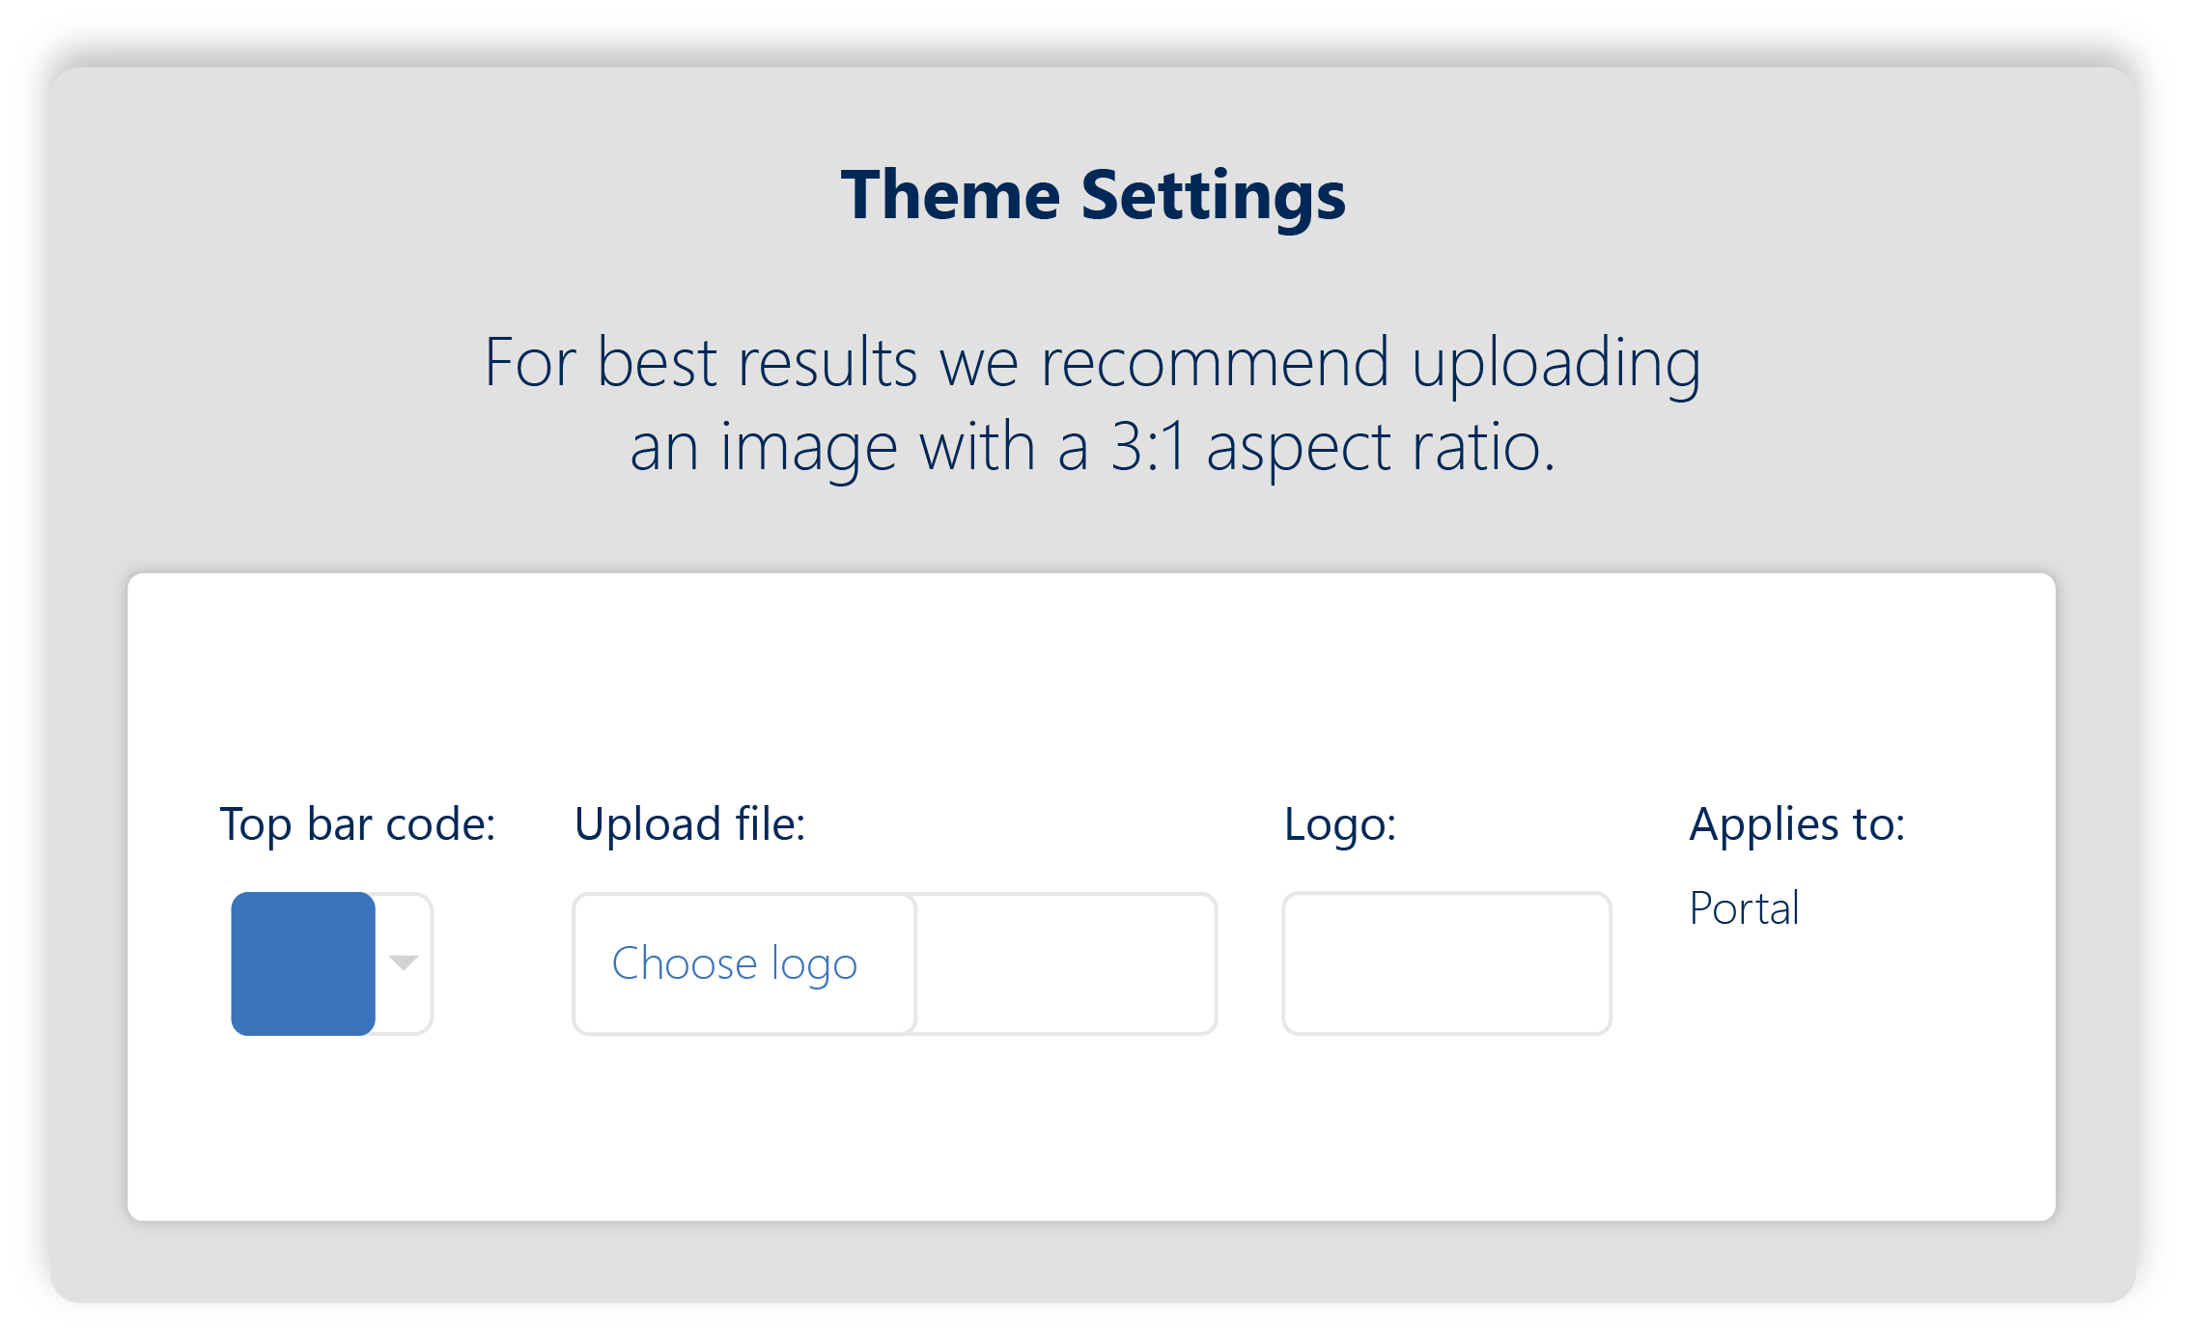
Task: Open the blue top bar color swatch
Action: [303, 963]
